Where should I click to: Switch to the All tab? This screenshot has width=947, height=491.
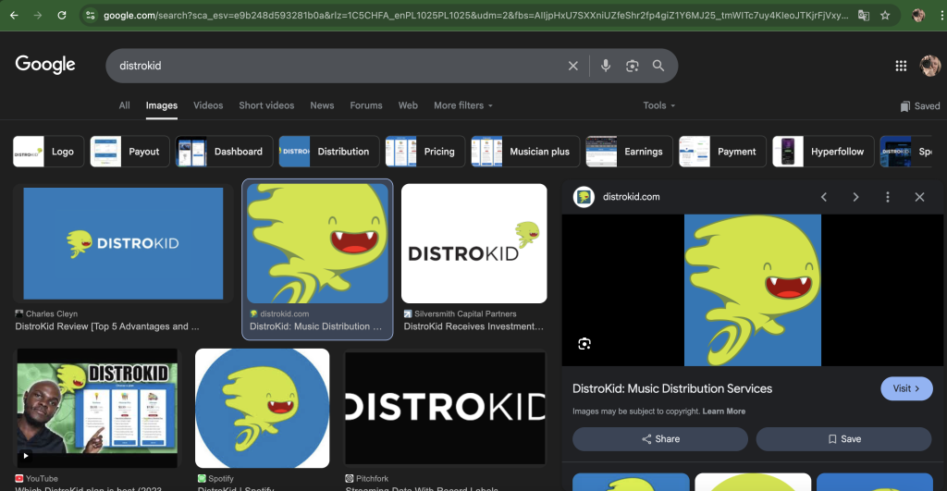click(125, 105)
